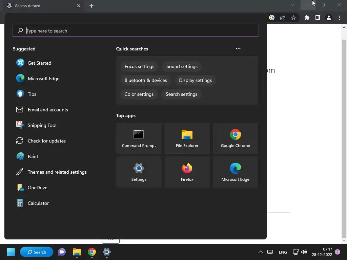Toggle Chrome side panel
This screenshot has width=347, height=260.
point(318,18)
